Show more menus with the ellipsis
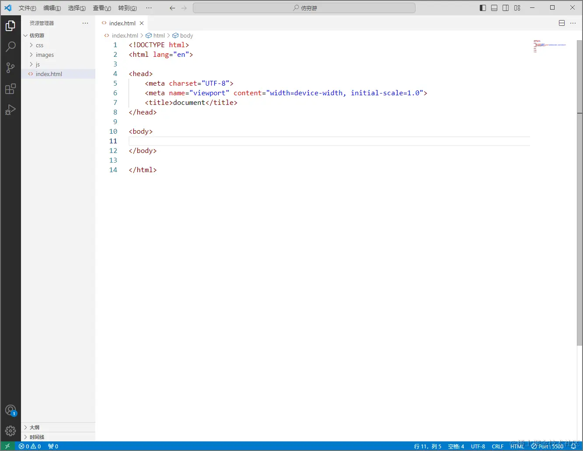The width and height of the screenshot is (583, 451). pyautogui.click(x=149, y=8)
